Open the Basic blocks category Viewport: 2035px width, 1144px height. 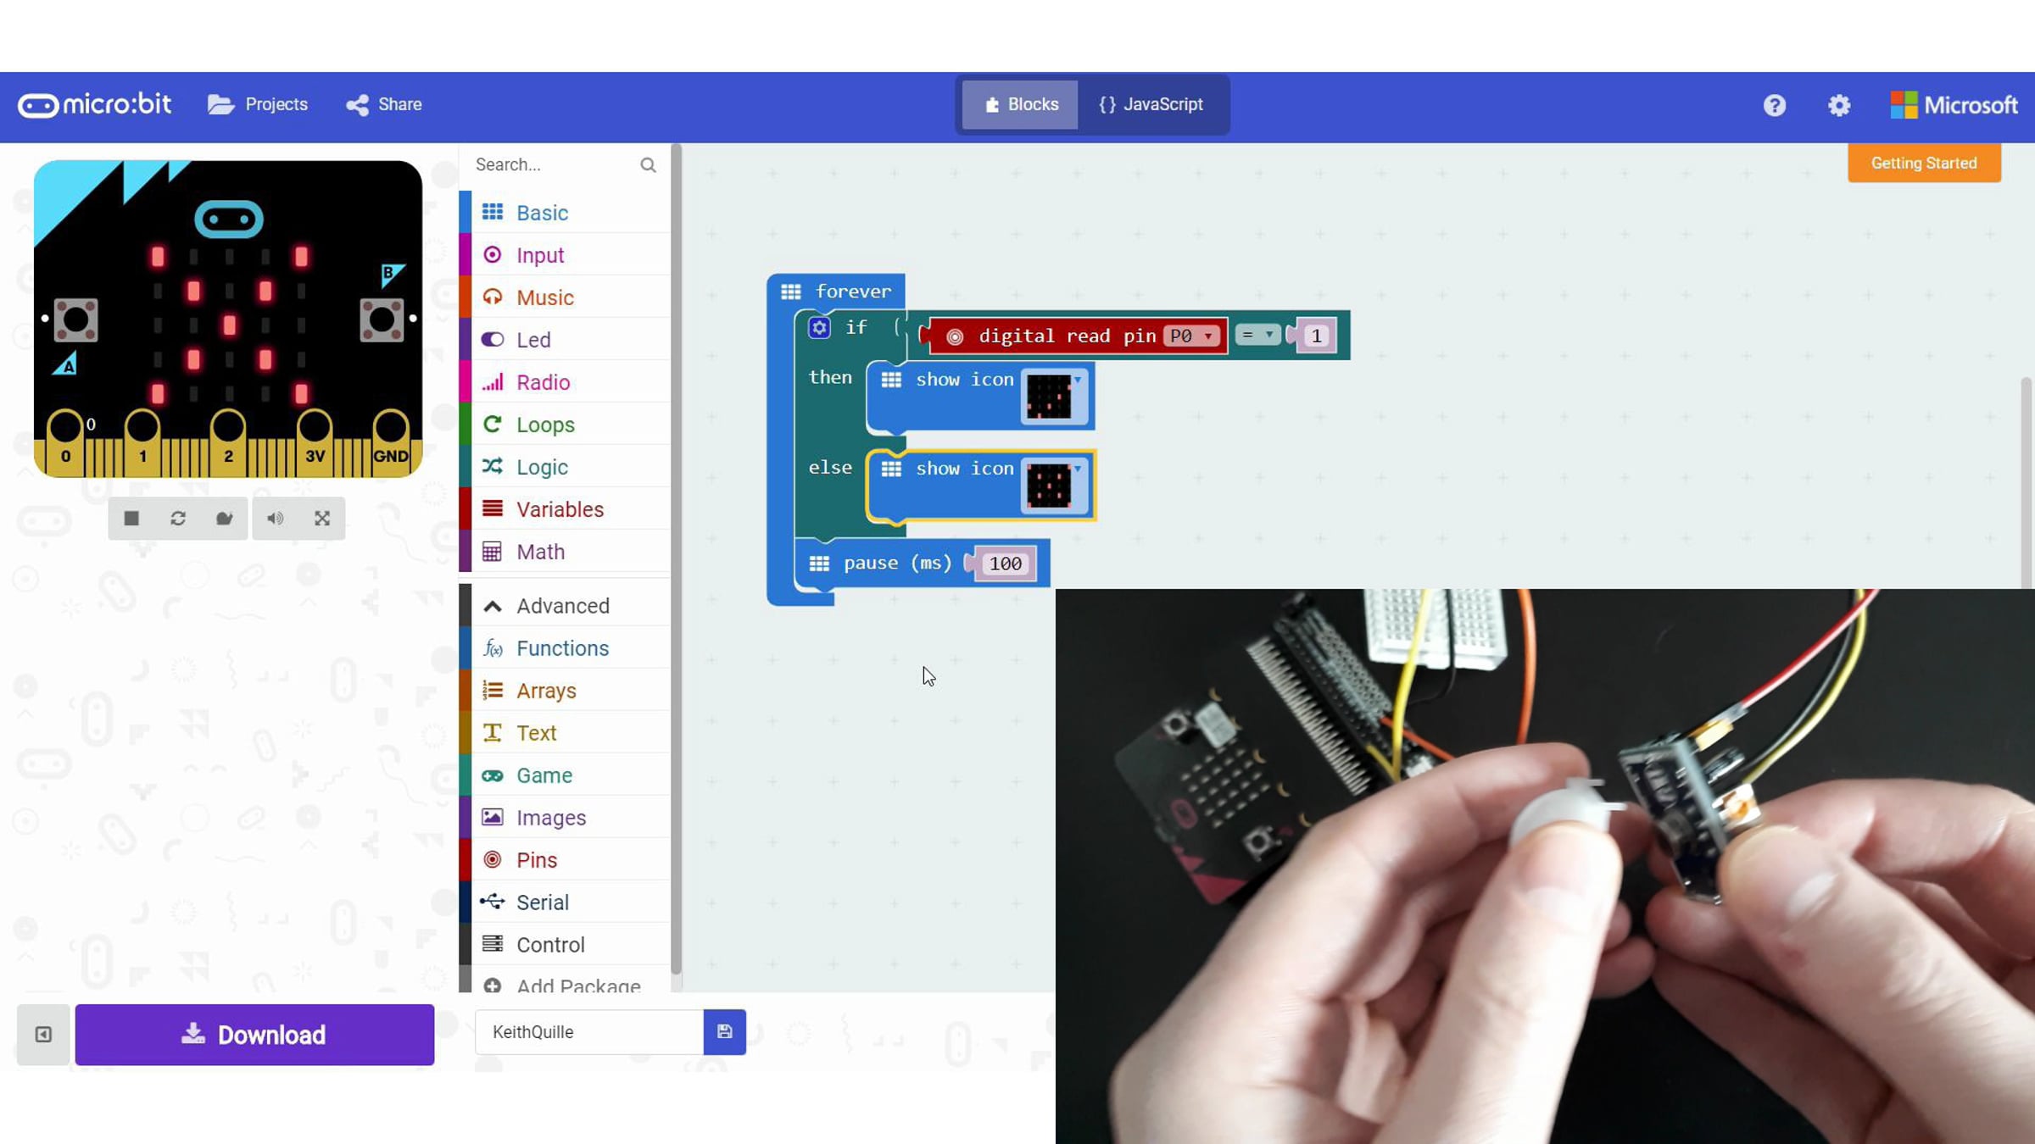point(565,212)
